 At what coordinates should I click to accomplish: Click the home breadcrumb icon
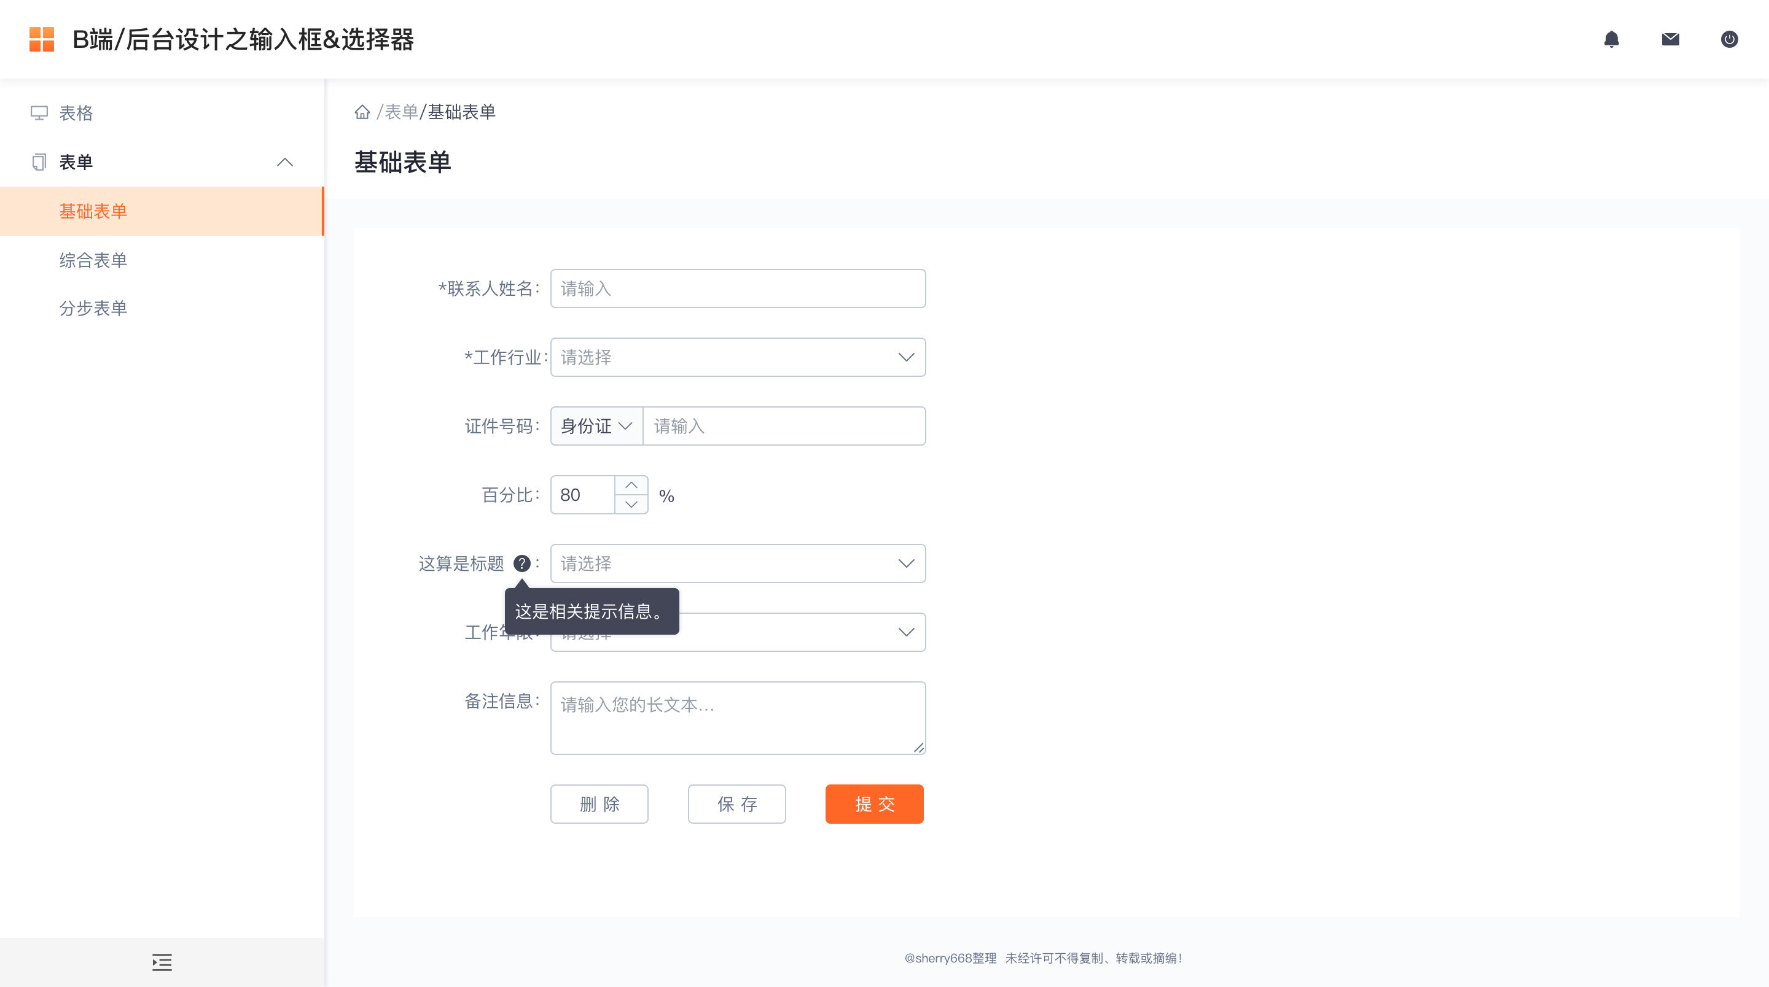(362, 112)
